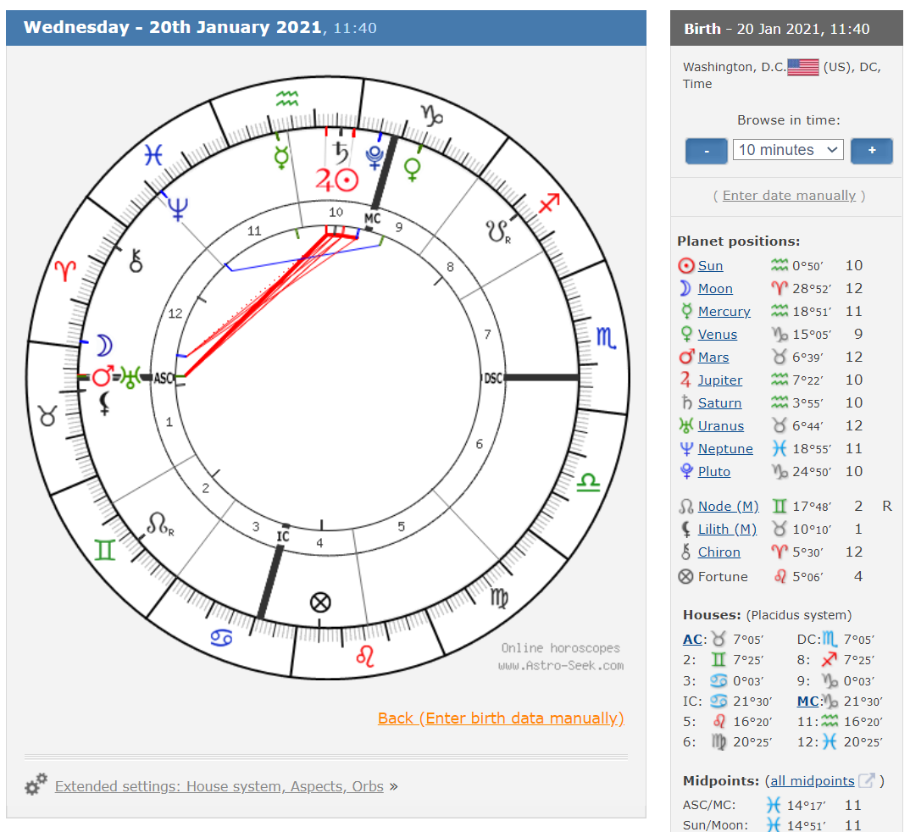
Task: Click the green Gemini sign on the wheel
Action: 105,550
